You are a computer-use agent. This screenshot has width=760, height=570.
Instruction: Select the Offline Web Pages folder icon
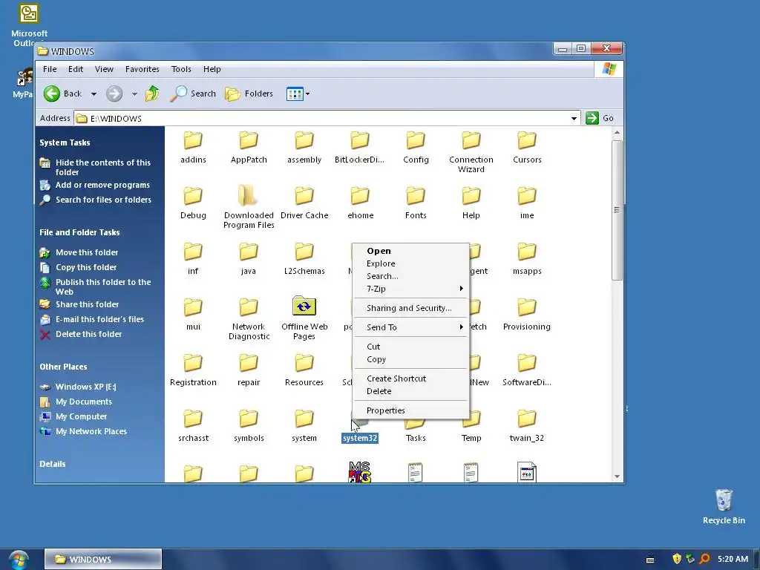pos(304,307)
